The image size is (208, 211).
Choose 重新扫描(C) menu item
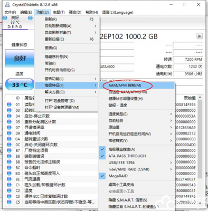67,39
